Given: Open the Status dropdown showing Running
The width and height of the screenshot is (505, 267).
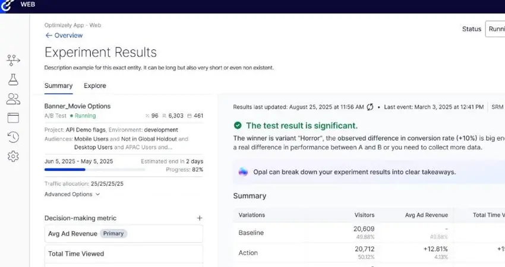Looking at the screenshot, I should pos(495,29).
